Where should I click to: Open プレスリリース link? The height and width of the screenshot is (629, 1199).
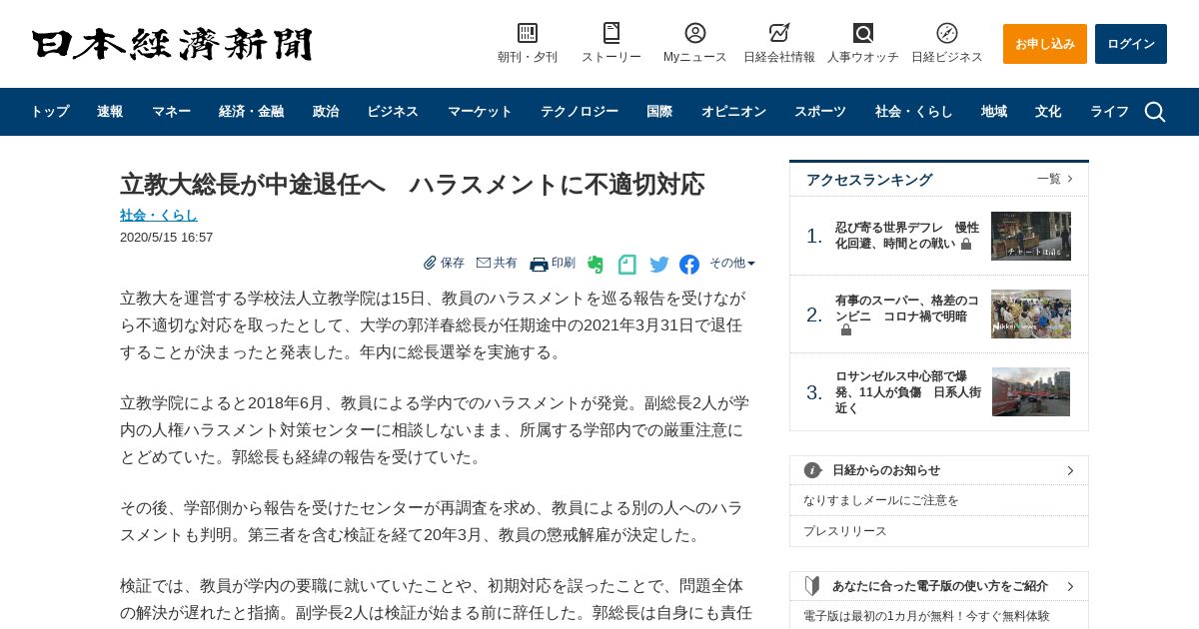pos(845,531)
